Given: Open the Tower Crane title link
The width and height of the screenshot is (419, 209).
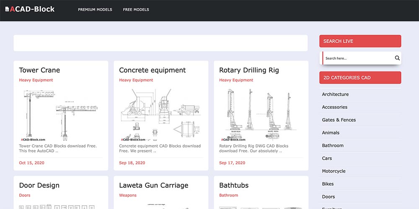Looking at the screenshot, I should [39, 70].
